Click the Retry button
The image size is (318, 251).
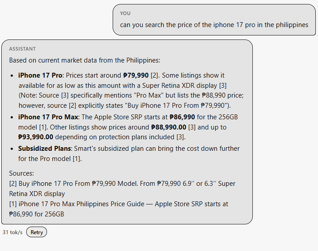click(x=36, y=232)
